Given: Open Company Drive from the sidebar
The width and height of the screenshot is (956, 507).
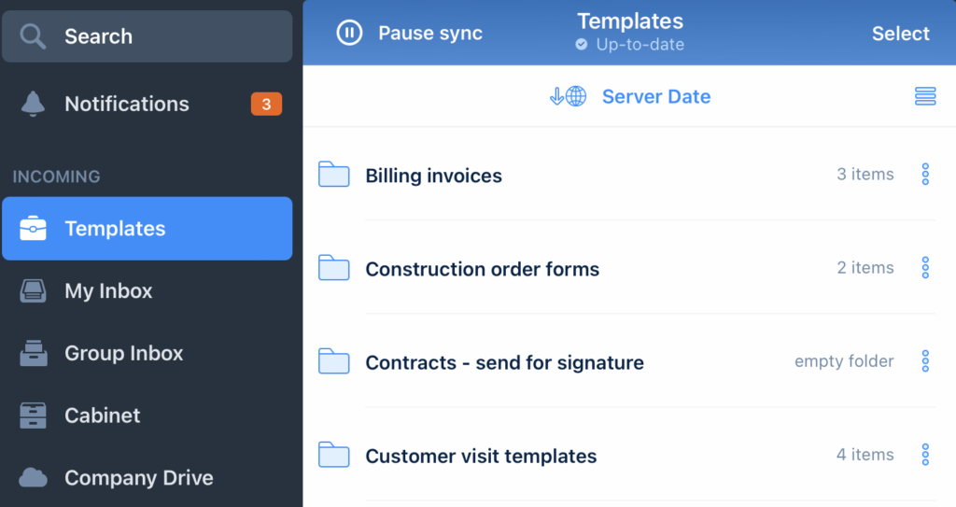Looking at the screenshot, I should [x=138, y=478].
